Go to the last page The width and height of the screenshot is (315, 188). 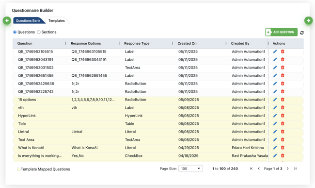pos(295,169)
